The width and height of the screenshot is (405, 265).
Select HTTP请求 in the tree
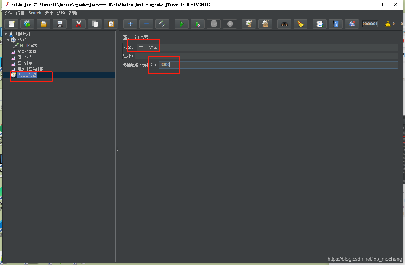28,46
